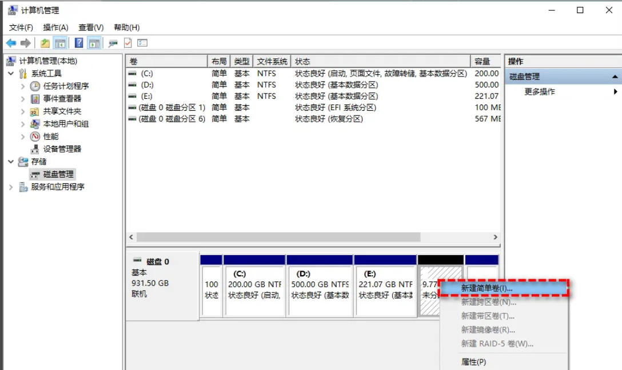
Task: Choose 属性(P) in the context menu
Action: [504, 361]
